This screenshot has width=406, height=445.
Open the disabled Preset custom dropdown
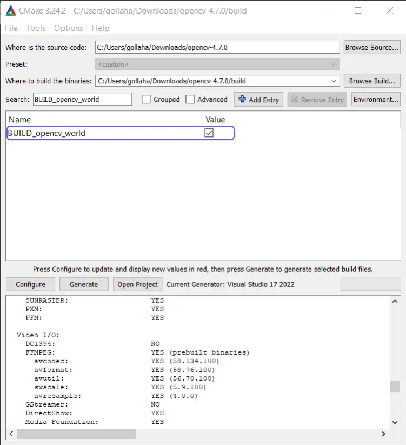(217, 64)
